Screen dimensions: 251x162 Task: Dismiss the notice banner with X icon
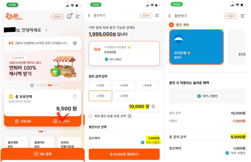[75, 43]
